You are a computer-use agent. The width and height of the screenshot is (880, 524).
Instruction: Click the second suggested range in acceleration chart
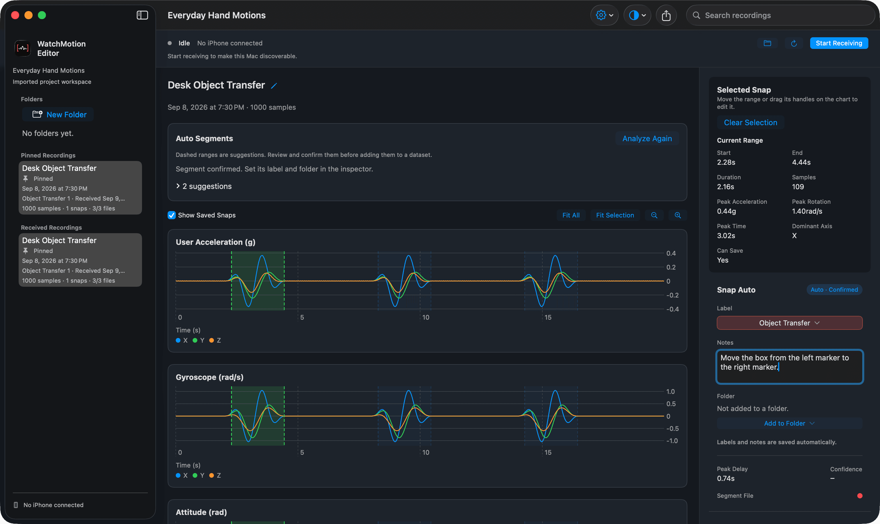tap(404, 281)
